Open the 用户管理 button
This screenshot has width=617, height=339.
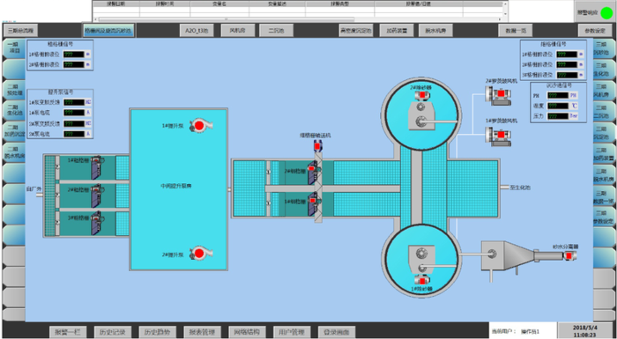click(292, 332)
